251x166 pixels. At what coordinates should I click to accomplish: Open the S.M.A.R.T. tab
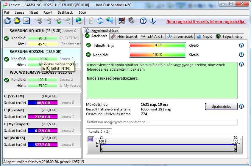click(x=152, y=37)
